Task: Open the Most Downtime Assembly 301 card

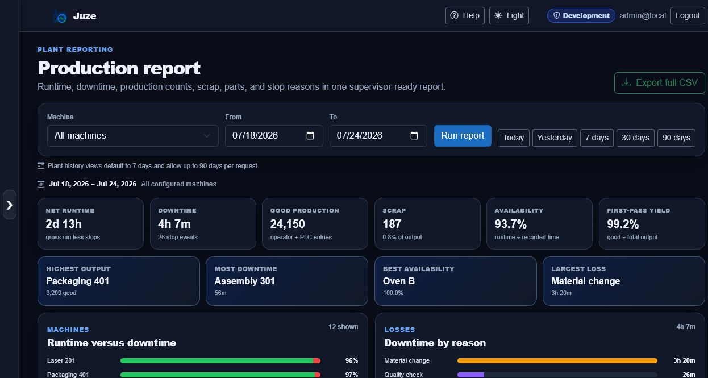Action: 287,281
